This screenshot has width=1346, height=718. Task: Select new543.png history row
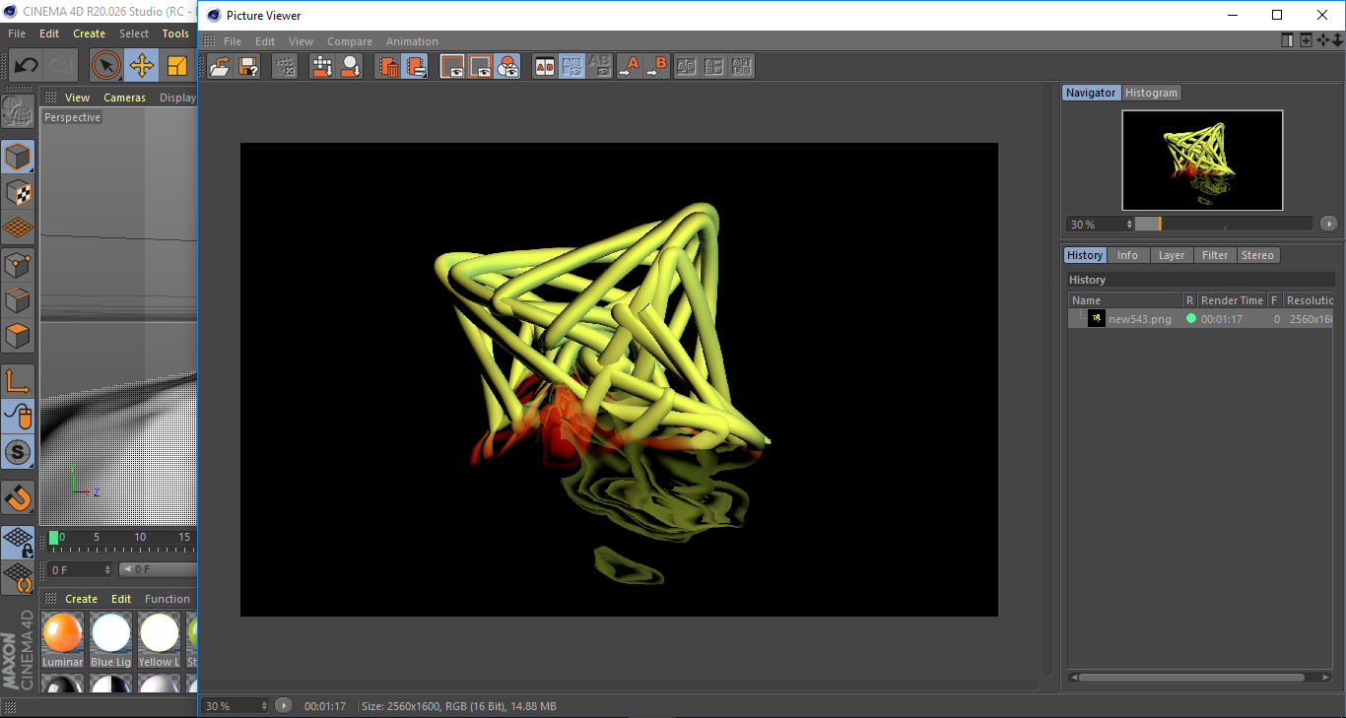1201,319
